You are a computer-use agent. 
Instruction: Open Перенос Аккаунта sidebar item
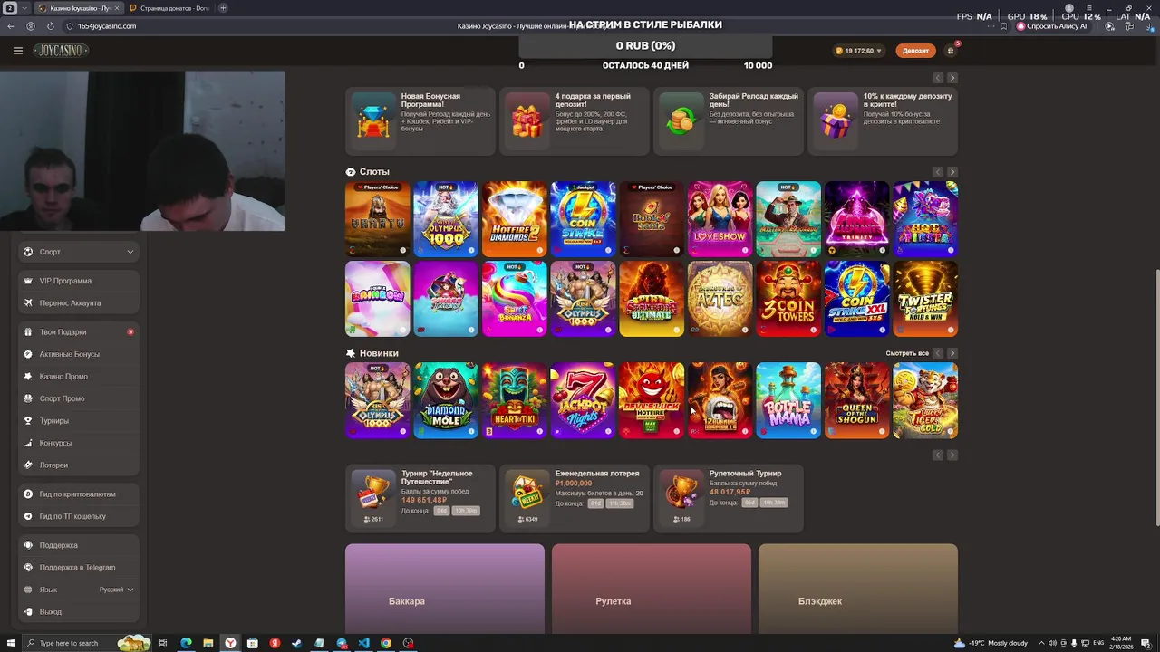click(79, 302)
